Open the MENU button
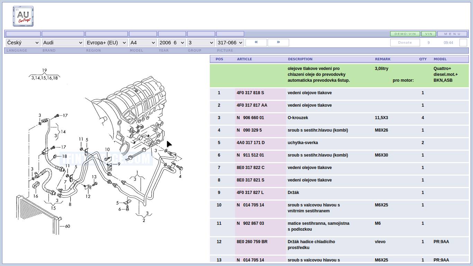Image resolution: width=473 pixels, height=266 pixels. click(452, 34)
